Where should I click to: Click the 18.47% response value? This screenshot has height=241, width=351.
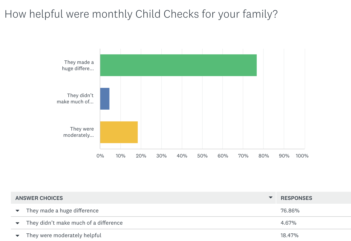[x=290, y=235]
